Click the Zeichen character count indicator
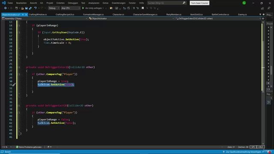The image size is (274, 154). point(243,147)
